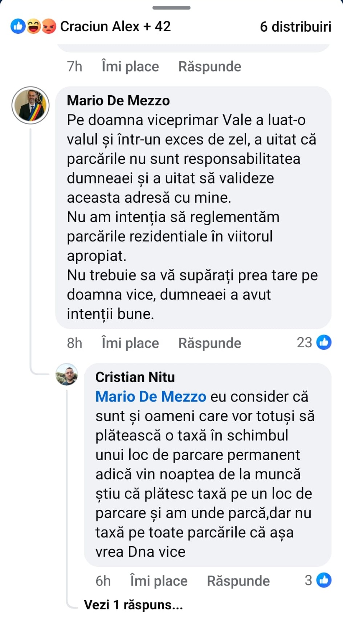Click like icon next to 3 count
Image resolution: width=343 pixels, height=618 pixels.
point(324,580)
